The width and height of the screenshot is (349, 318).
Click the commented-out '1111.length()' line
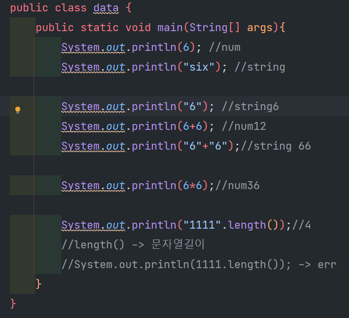pyautogui.click(x=199, y=265)
